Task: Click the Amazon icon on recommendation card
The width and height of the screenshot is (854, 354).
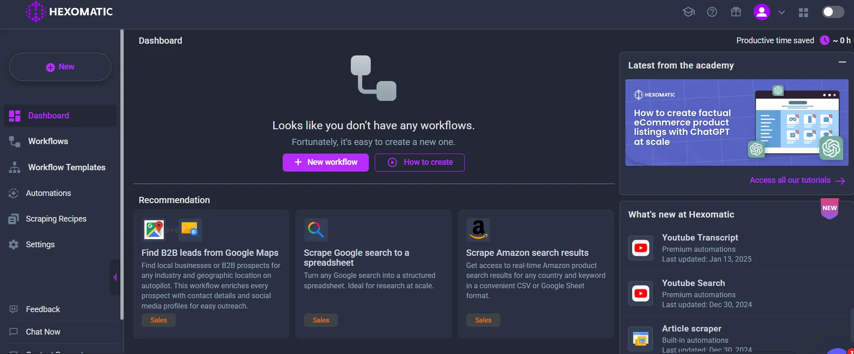Action: pos(478,230)
